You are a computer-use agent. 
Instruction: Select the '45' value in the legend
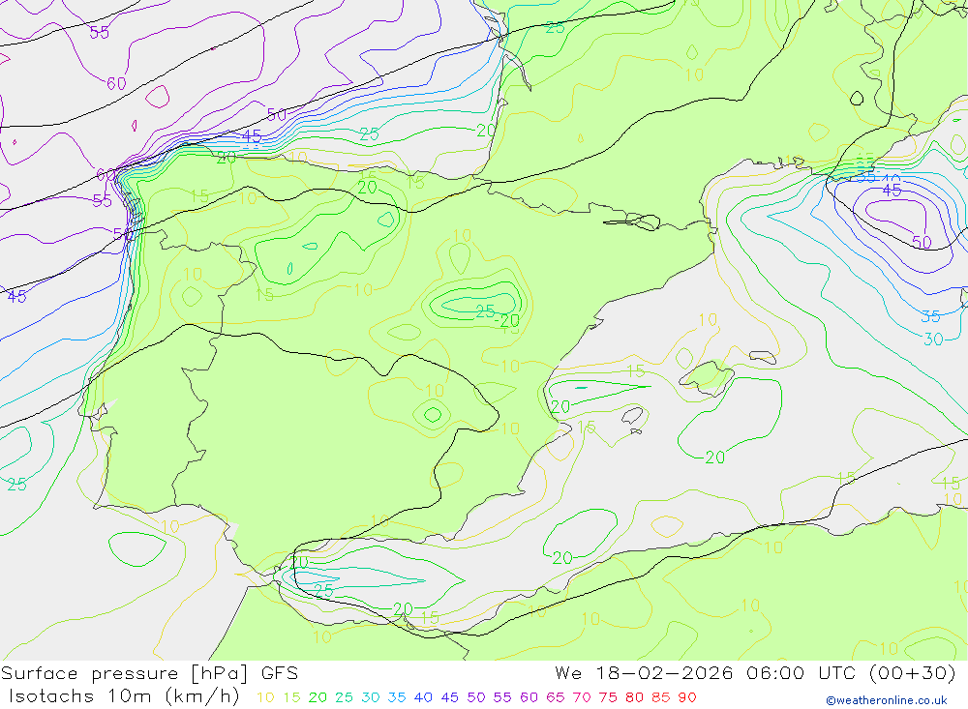click(x=450, y=698)
